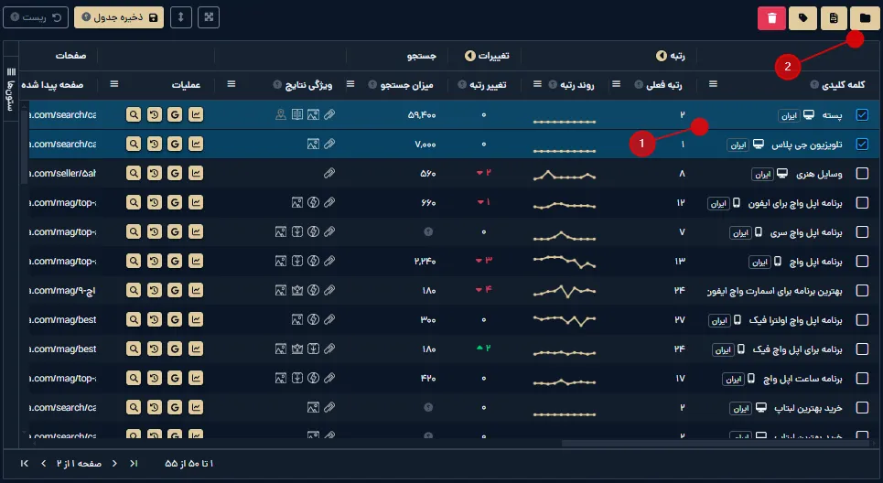Click magnifier icon in خرید بهترین لبتاپ row
The height and width of the screenshot is (483, 883).
(x=134, y=408)
